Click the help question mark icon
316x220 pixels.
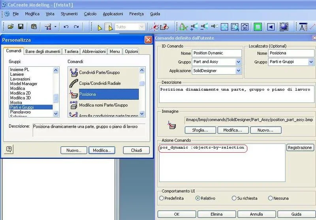[9, 149]
